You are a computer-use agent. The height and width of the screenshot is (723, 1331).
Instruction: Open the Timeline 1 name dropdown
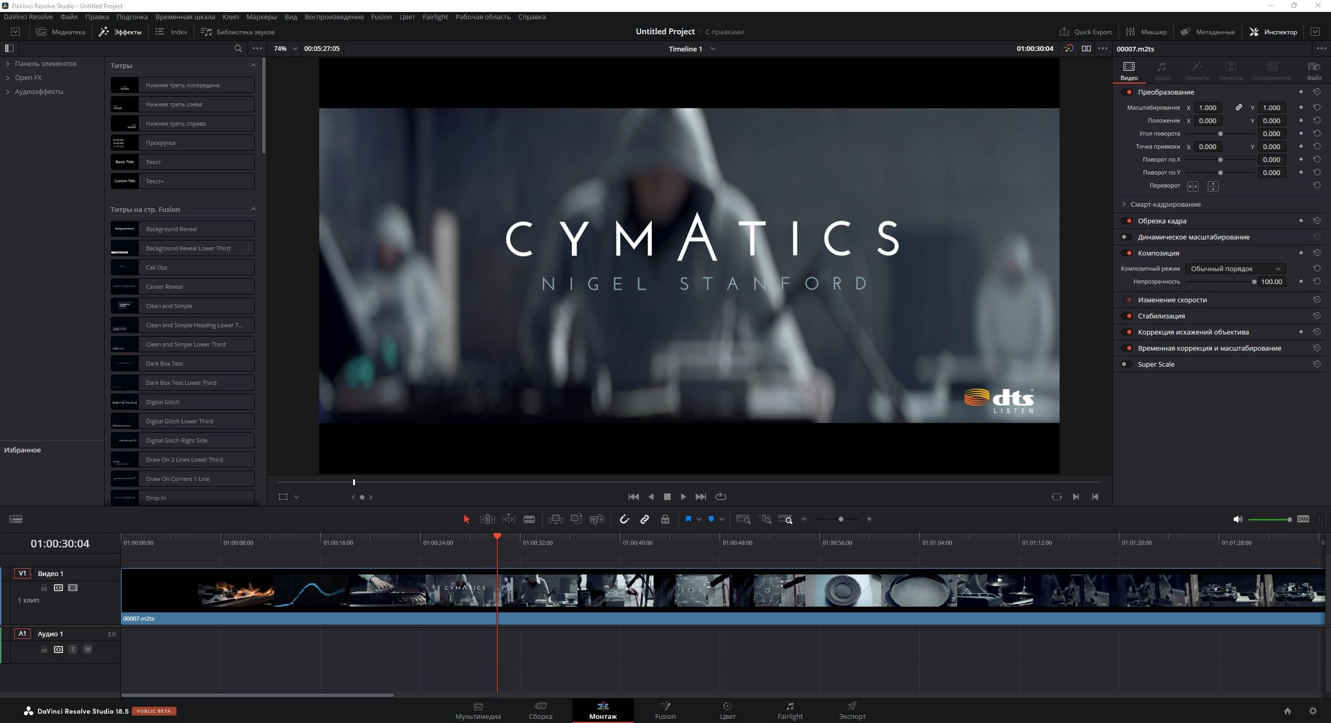tap(692, 49)
